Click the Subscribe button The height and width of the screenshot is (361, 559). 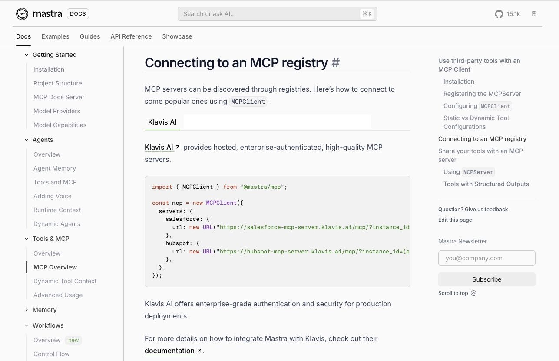[x=486, y=279]
